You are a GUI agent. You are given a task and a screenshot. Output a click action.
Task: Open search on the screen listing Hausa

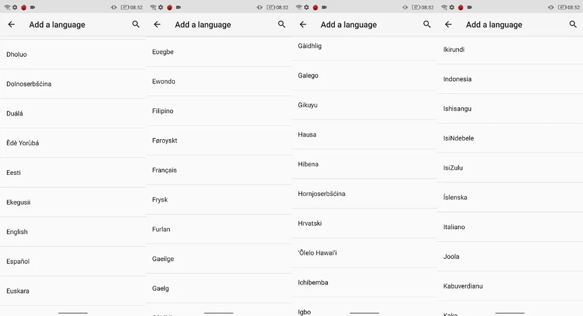point(427,24)
